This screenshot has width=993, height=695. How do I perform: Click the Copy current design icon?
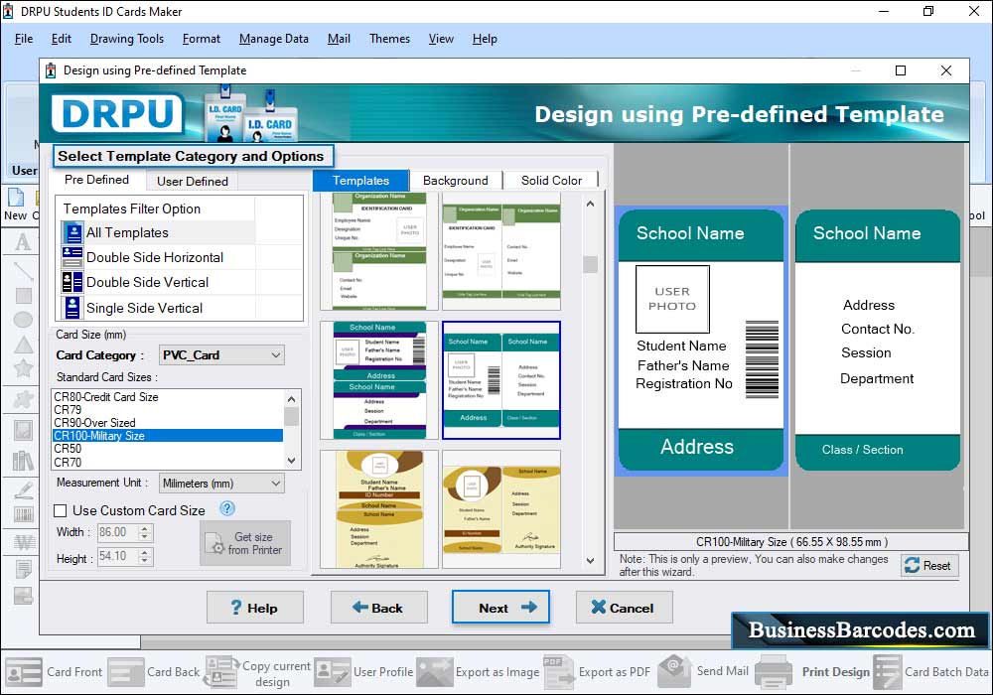coord(221,671)
